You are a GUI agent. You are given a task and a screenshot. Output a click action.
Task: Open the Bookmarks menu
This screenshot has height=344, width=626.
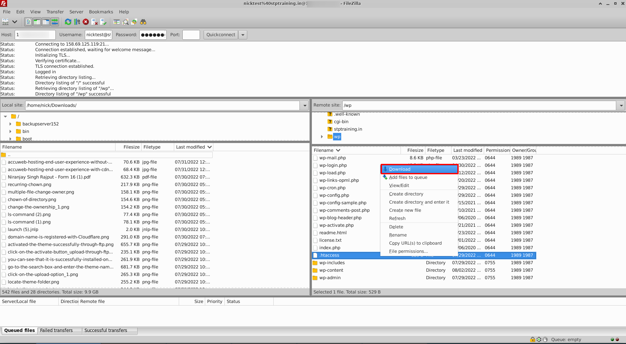(101, 12)
